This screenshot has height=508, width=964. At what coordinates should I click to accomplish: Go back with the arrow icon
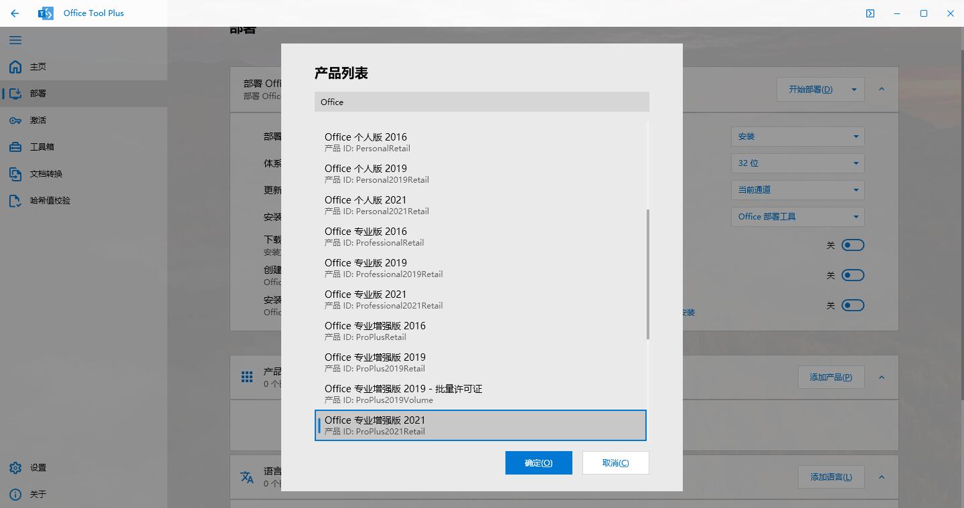pyautogui.click(x=15, y=13)
